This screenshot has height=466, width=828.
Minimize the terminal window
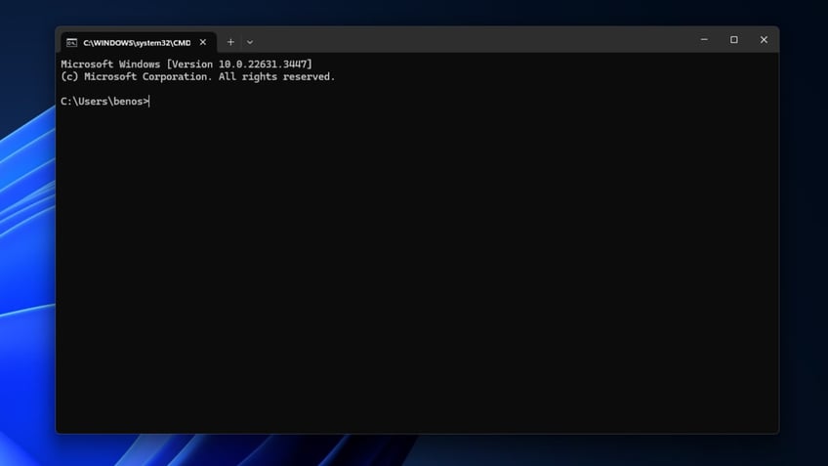(704, 40)
